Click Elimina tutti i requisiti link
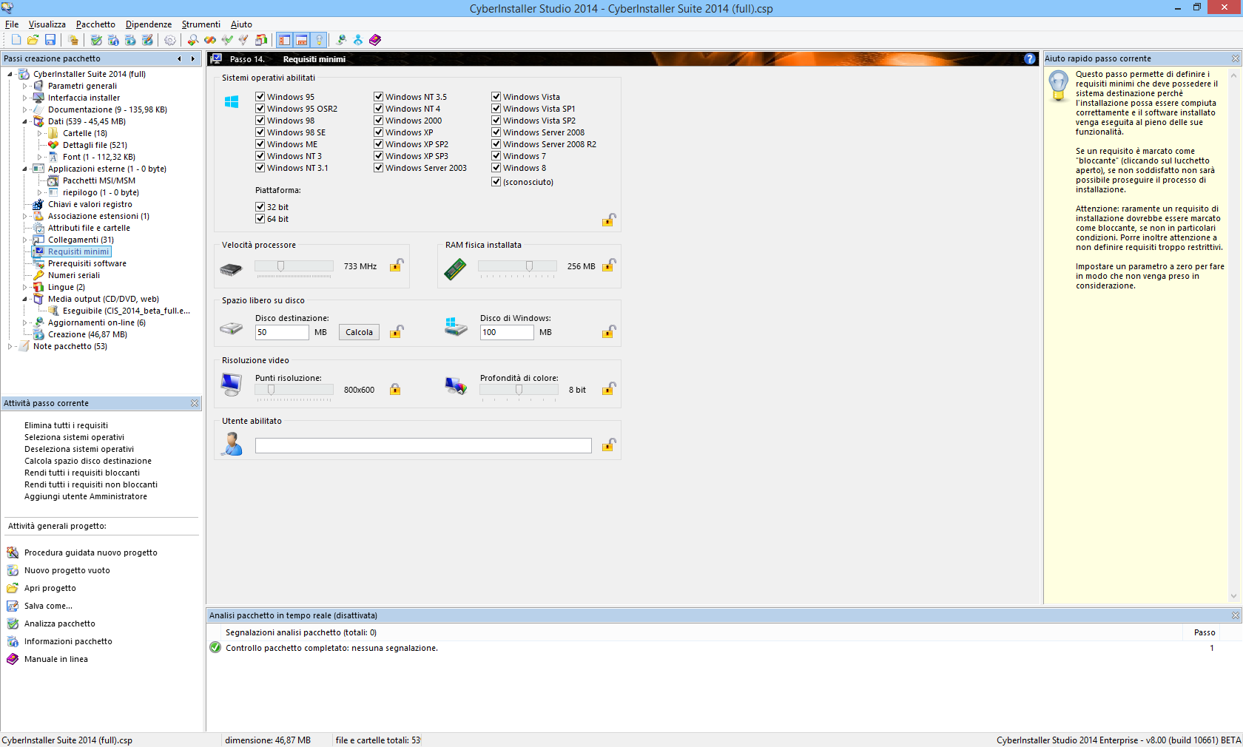 [66, 425]
